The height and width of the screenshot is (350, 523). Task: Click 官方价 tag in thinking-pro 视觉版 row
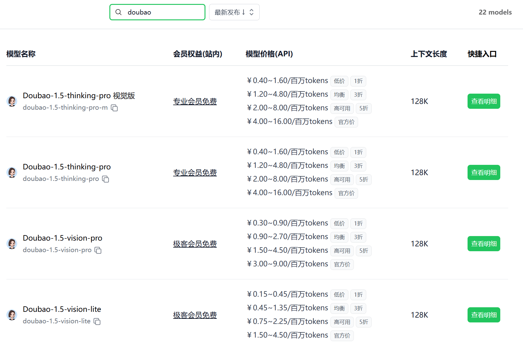pos(346,122)
